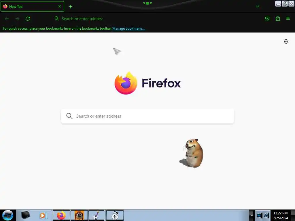This screenshot has width=295, height=221.
Task: Open the Manage bookmarks link
Action: [129, 28]
